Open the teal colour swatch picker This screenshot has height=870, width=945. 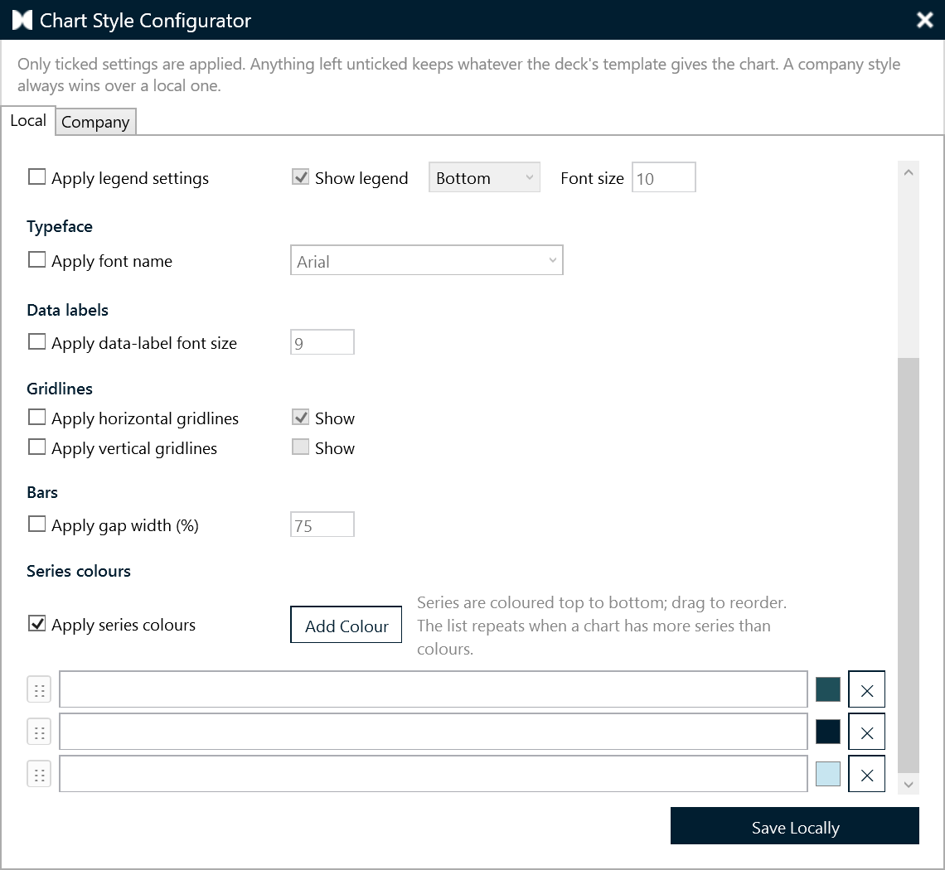828,689
